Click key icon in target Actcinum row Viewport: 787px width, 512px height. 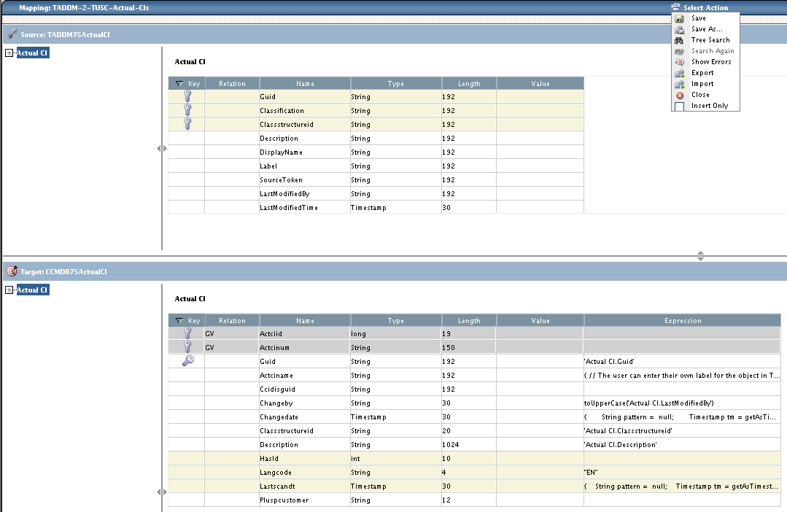click(187, 347)
